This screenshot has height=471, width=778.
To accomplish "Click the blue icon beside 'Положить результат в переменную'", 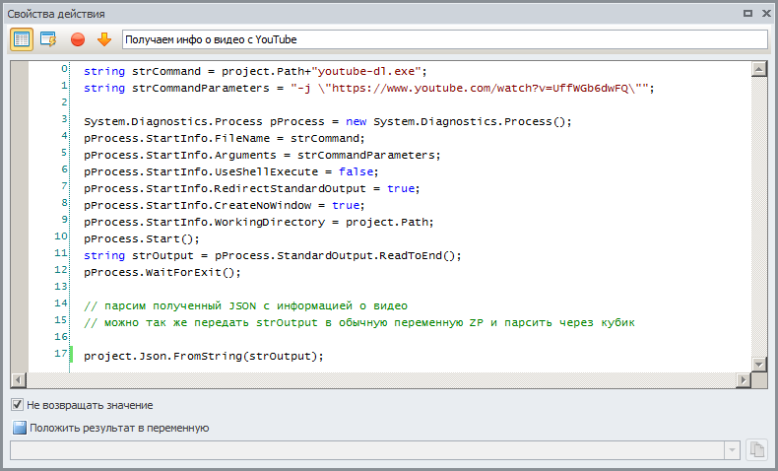I will (19, 428).
